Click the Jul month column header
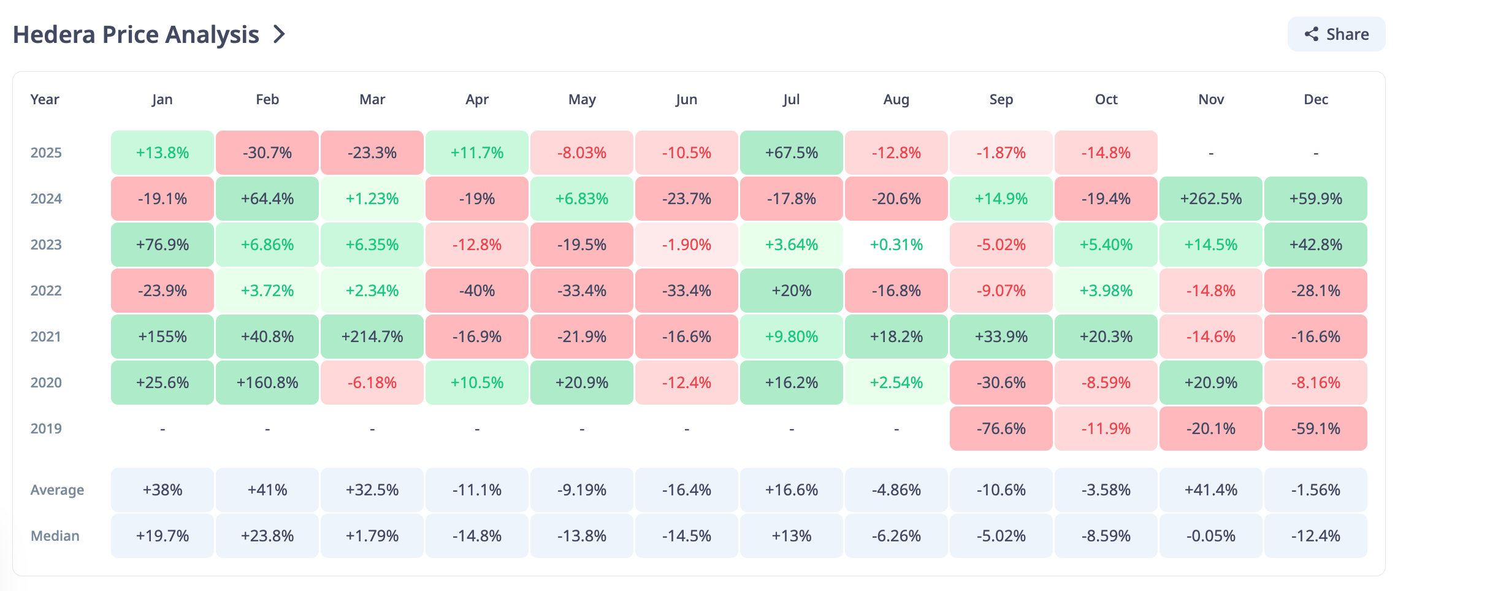The width and height of the screenshot is (1490, 591). pos(791,99)
